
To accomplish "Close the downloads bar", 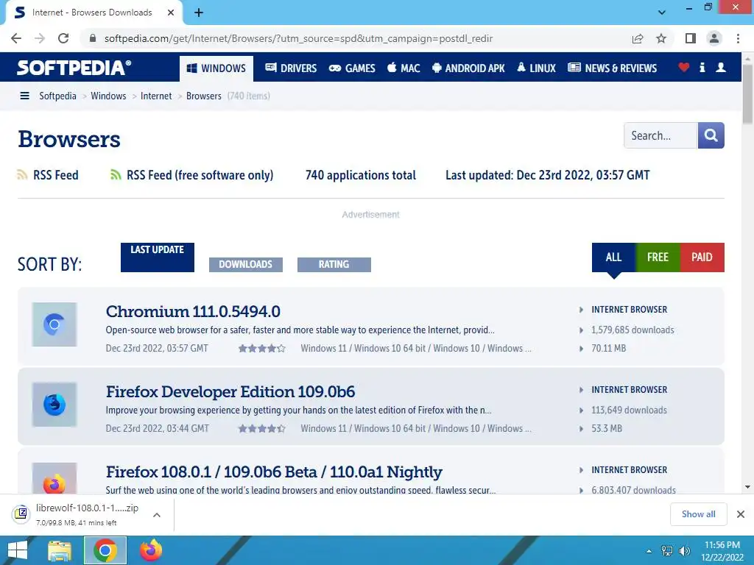I will click(741, 514).
